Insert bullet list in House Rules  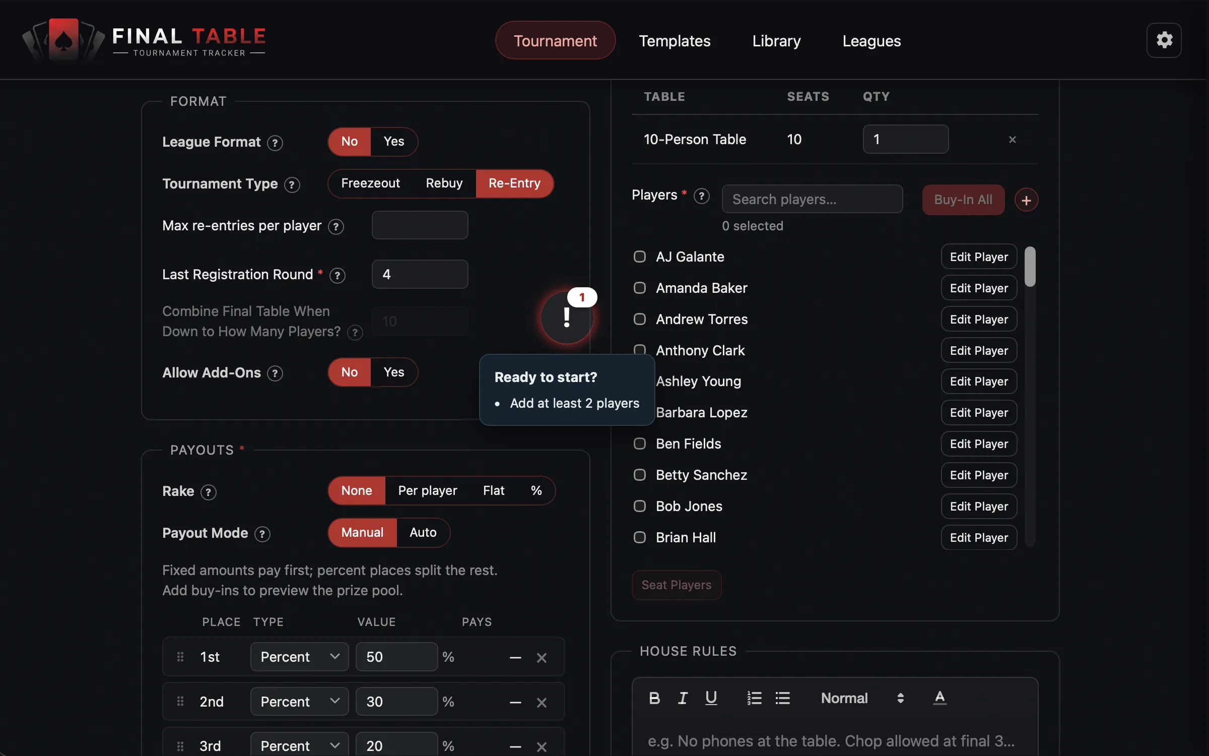click(x=782, y=698)
